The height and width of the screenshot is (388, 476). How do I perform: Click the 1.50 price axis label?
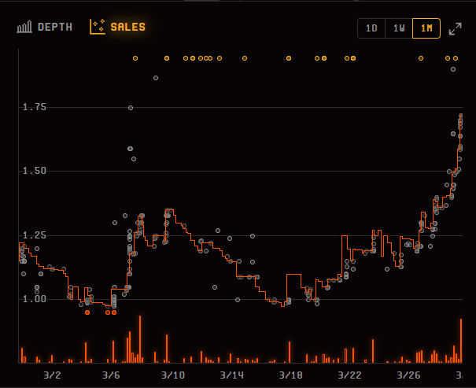click(x=35, y=171)
